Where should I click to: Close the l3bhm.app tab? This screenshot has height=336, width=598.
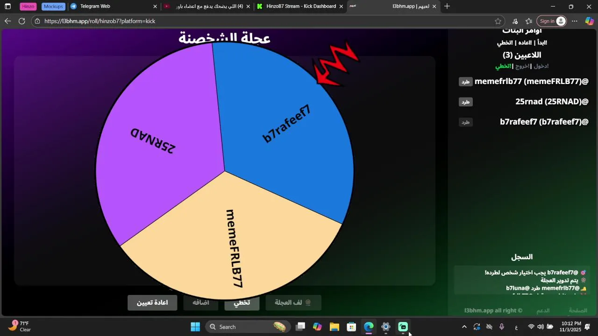tap(434, 7)
